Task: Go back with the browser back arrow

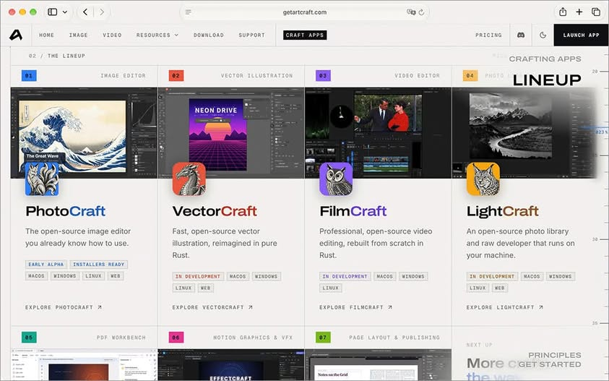Action: [x=85, y=12]
